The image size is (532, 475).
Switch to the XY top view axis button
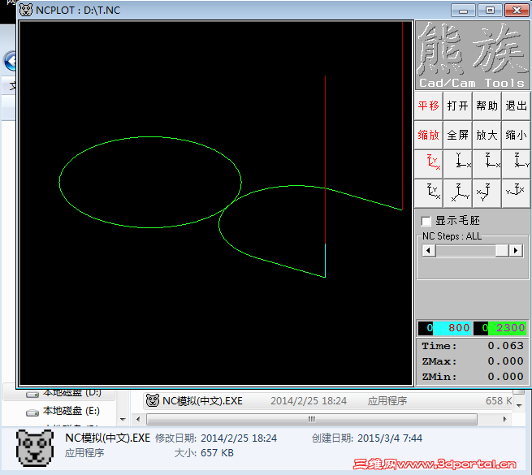pos(458,164)
